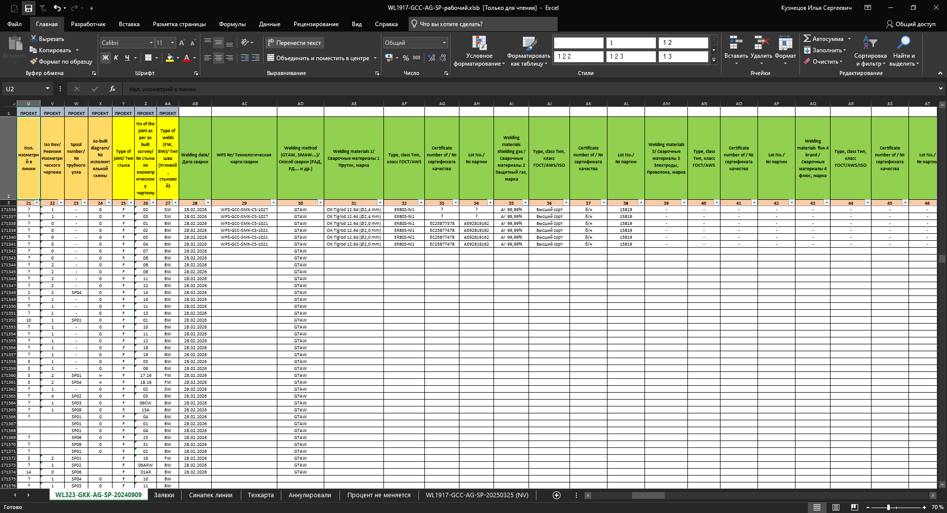Toggle bold (Ж) formatting
Image resolution: width=947 pixels, height=513 pixels.
click(105, 58)
